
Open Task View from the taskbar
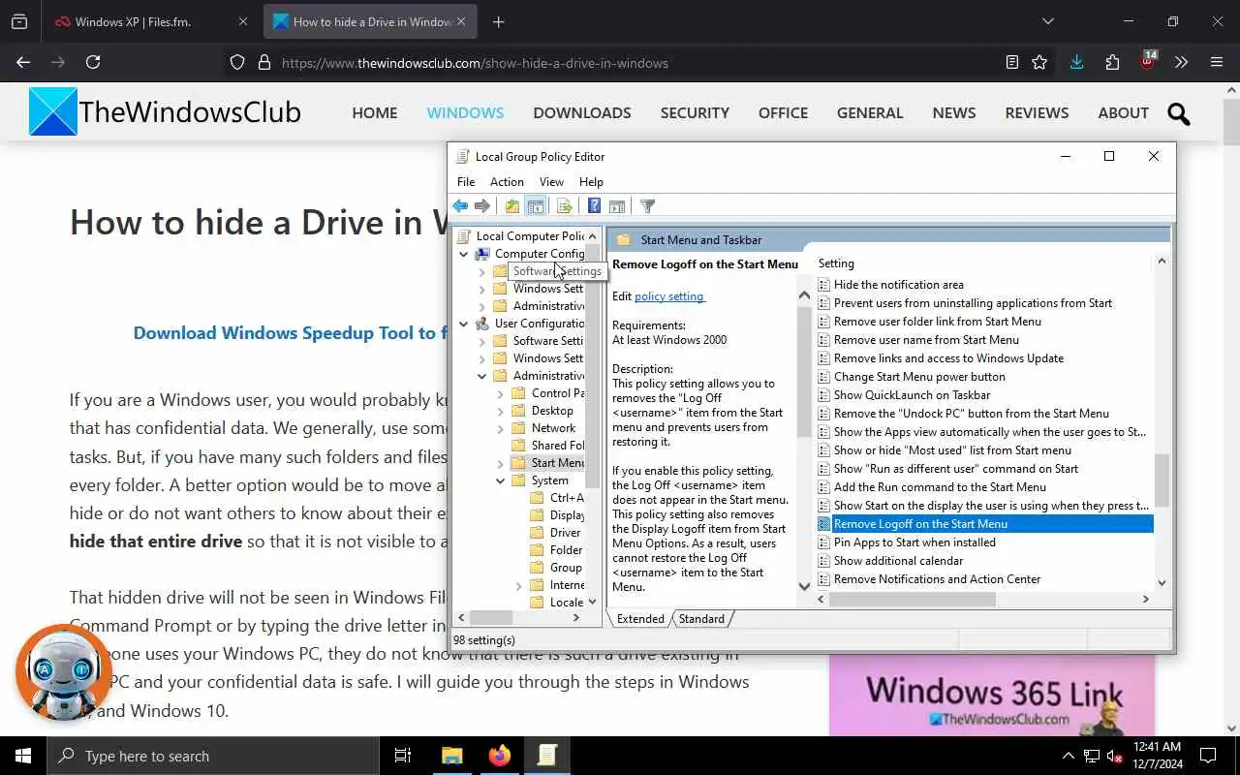point(403,756)
